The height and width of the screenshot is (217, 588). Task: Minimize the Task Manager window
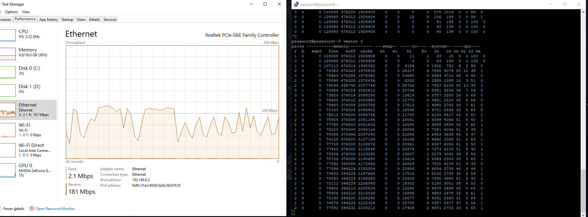tap(251, 4)
